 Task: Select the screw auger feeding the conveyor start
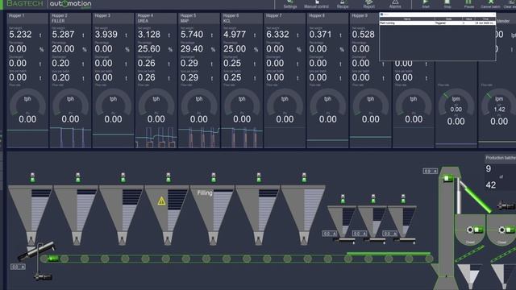[x=36, y=251]
